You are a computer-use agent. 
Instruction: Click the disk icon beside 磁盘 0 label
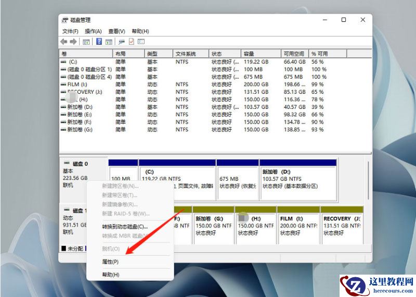(x=67, y=163)
